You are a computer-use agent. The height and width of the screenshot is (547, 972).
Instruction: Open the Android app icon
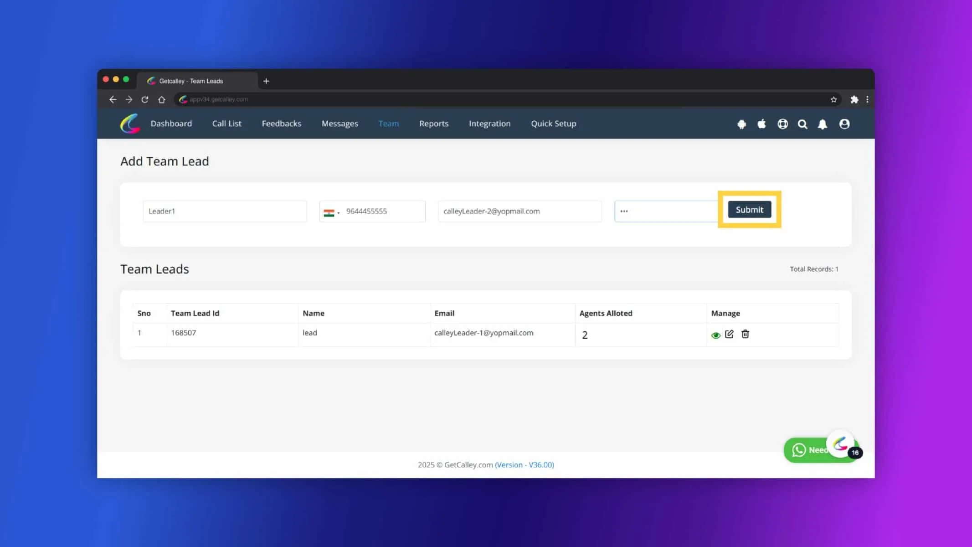pyautogui.click(x=741, y=124)
